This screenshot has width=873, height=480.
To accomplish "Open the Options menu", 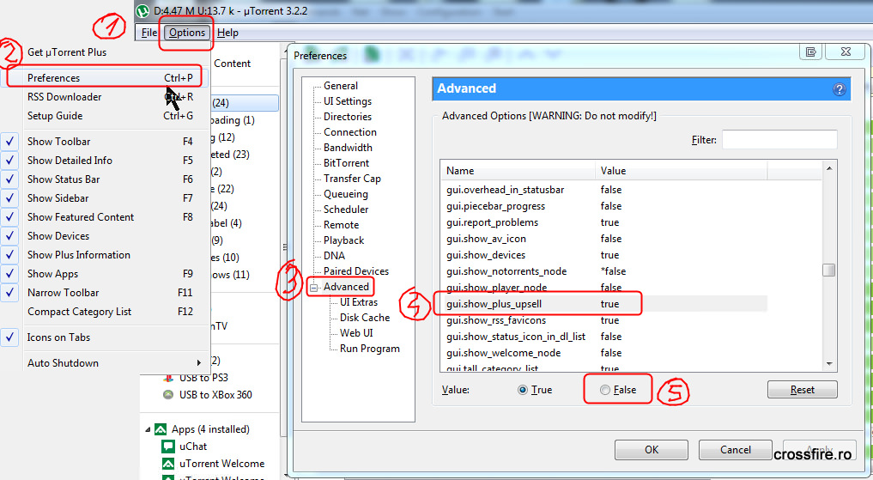I will [187, 33].
